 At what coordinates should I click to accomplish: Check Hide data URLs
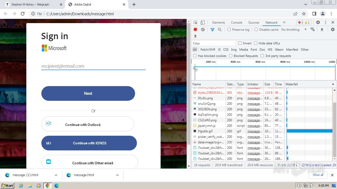256,43
